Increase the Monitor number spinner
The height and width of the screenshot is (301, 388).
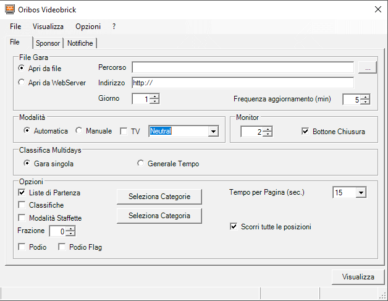click(268, 129)
